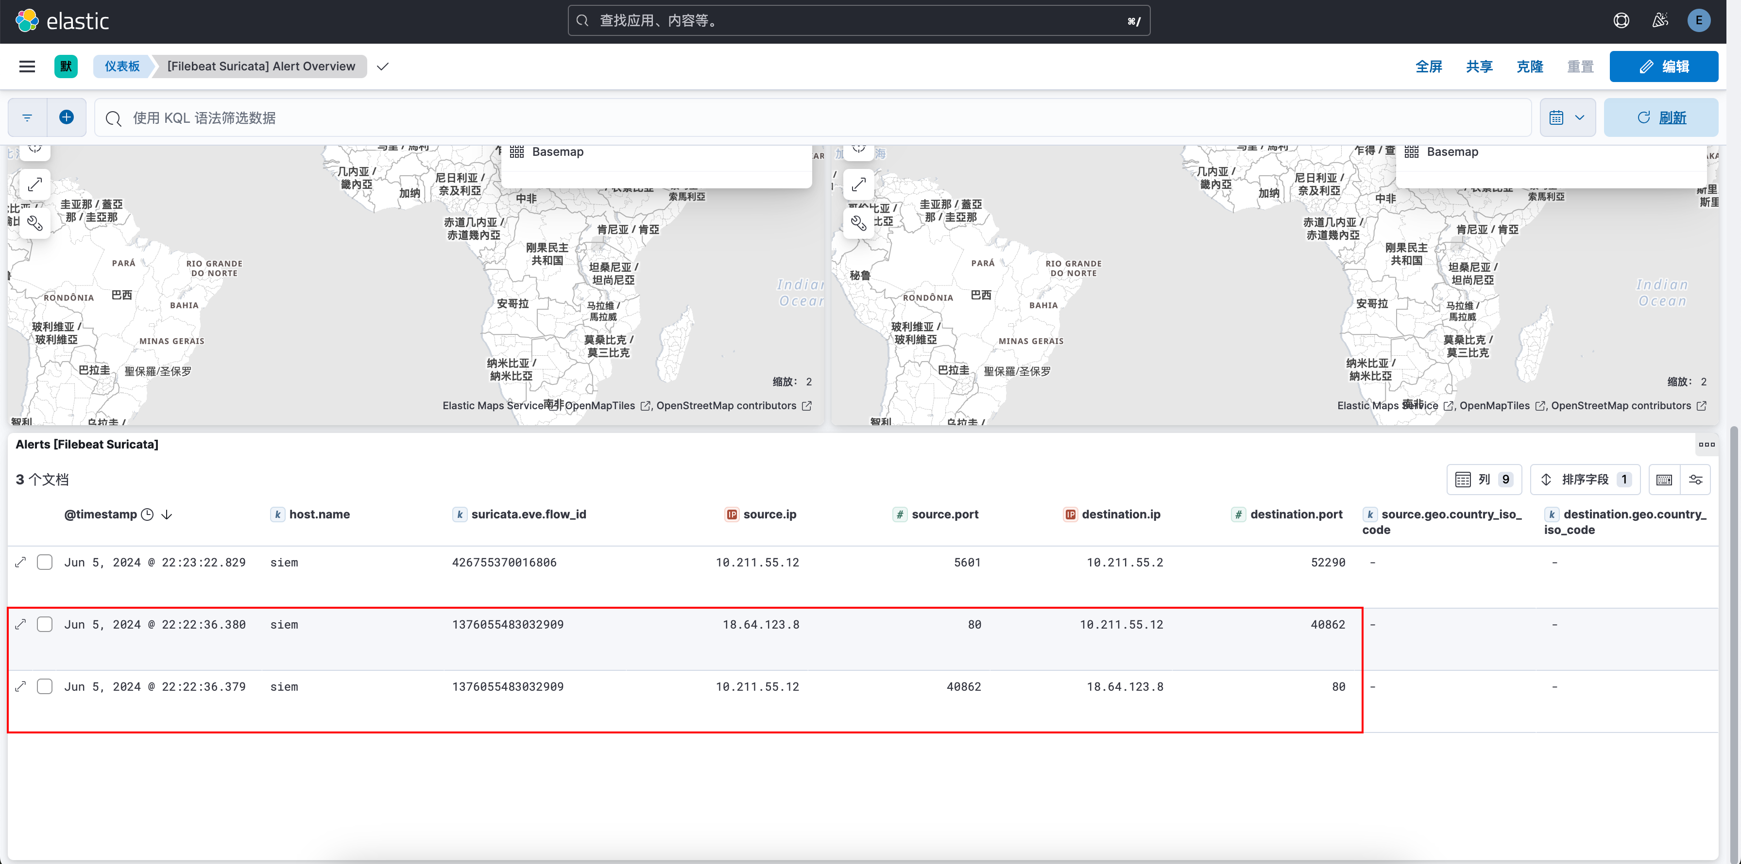The width and height of the screenshot is (1741, 864).
Task: Open the notifications icon in top bar
Action: 1660,20
